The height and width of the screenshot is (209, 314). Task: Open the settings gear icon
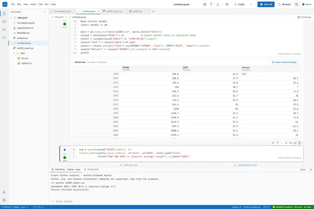click(x=4, y=200)
